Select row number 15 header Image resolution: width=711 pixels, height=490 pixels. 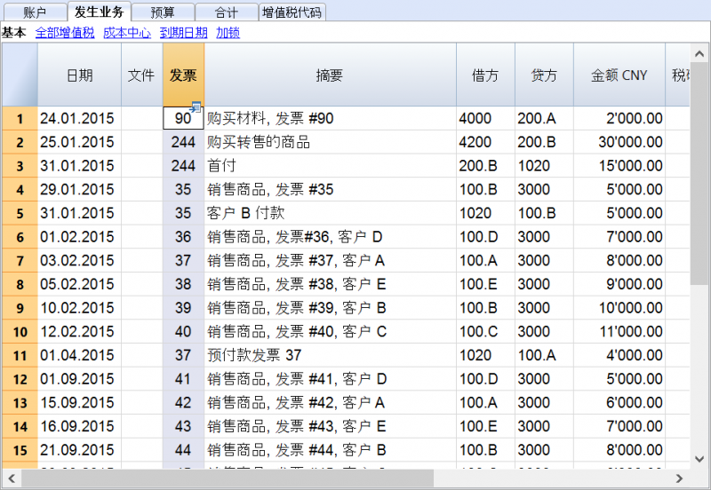pyautogui.click(x=20, y=450)
